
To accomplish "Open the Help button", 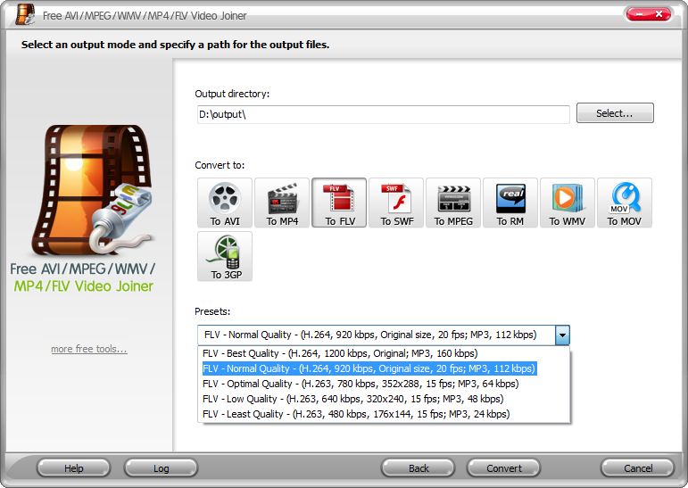I will point(74,468).
